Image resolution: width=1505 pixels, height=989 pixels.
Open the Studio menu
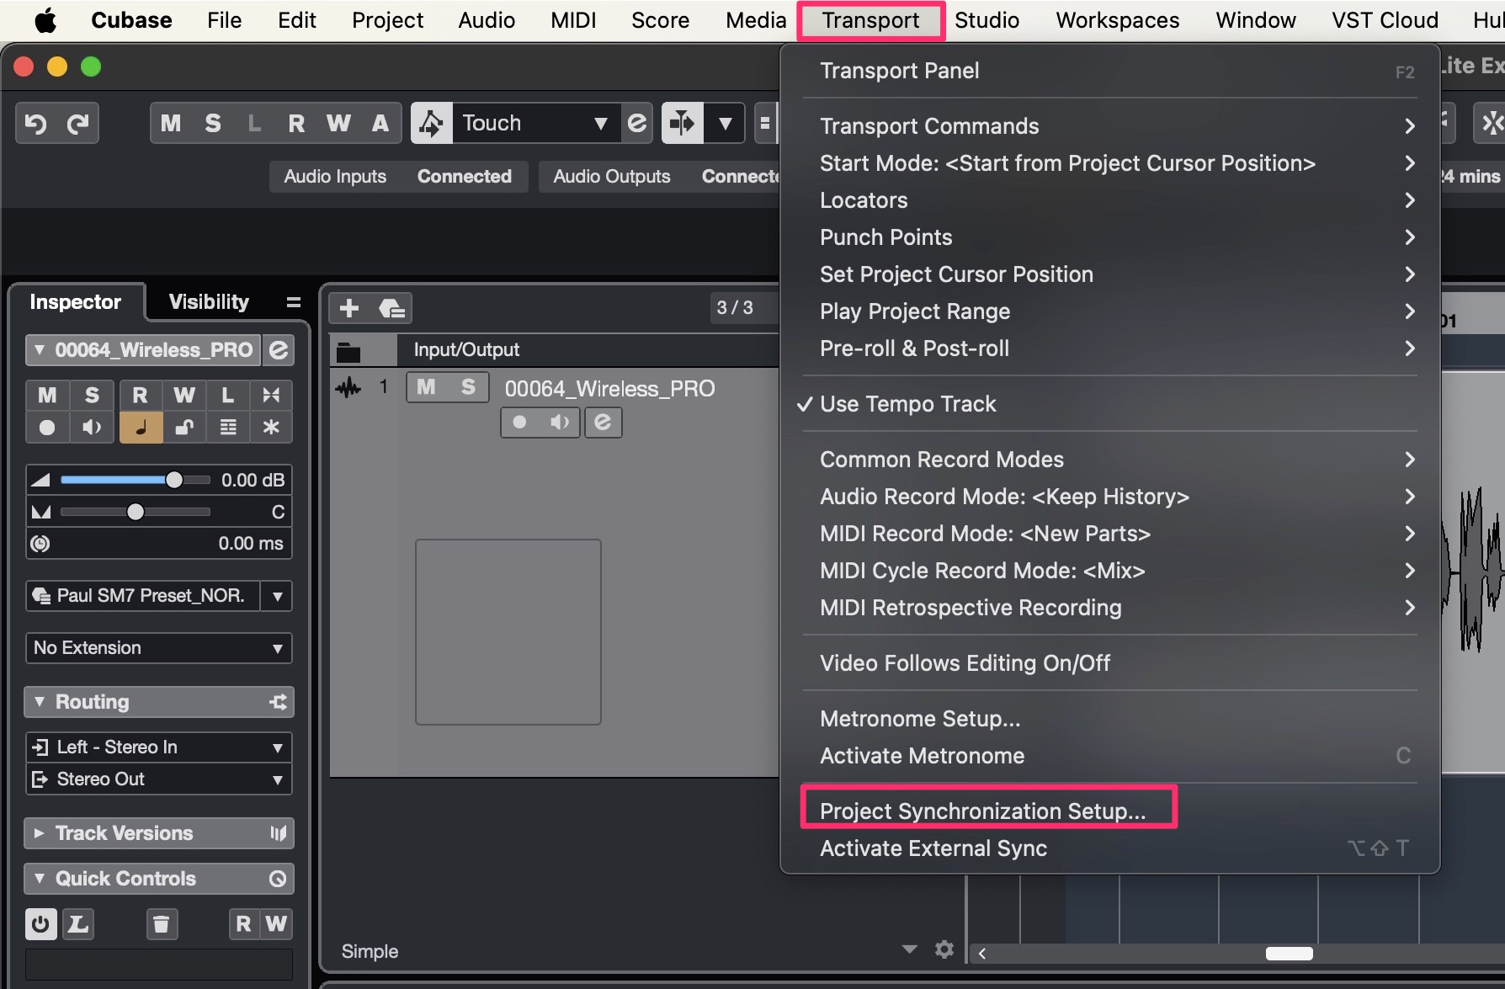click(x=986, y=20)
